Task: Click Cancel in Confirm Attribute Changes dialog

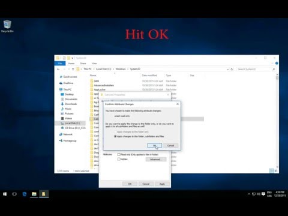Action: tap(170, 146)
